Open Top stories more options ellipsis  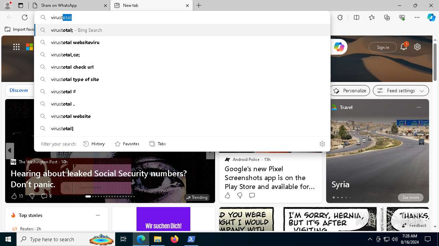coord(98,215)
